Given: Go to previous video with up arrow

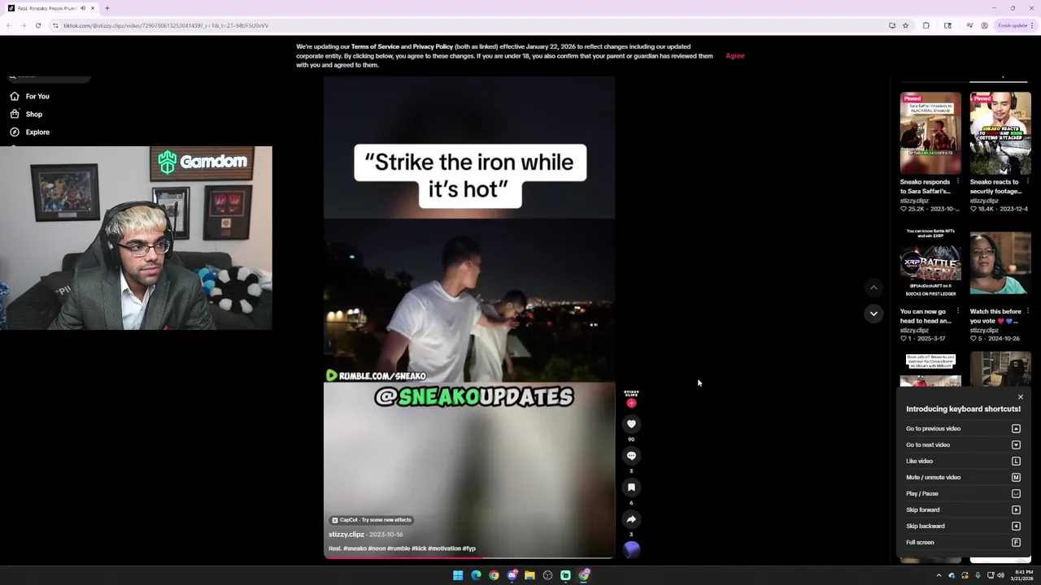Looking at the screenshot, I should (873, 288).
